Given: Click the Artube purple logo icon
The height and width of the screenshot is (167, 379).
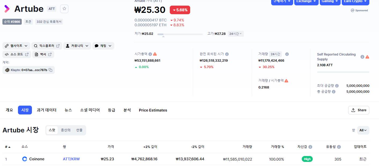Looking at the screenshot, I should pos(7,9).
